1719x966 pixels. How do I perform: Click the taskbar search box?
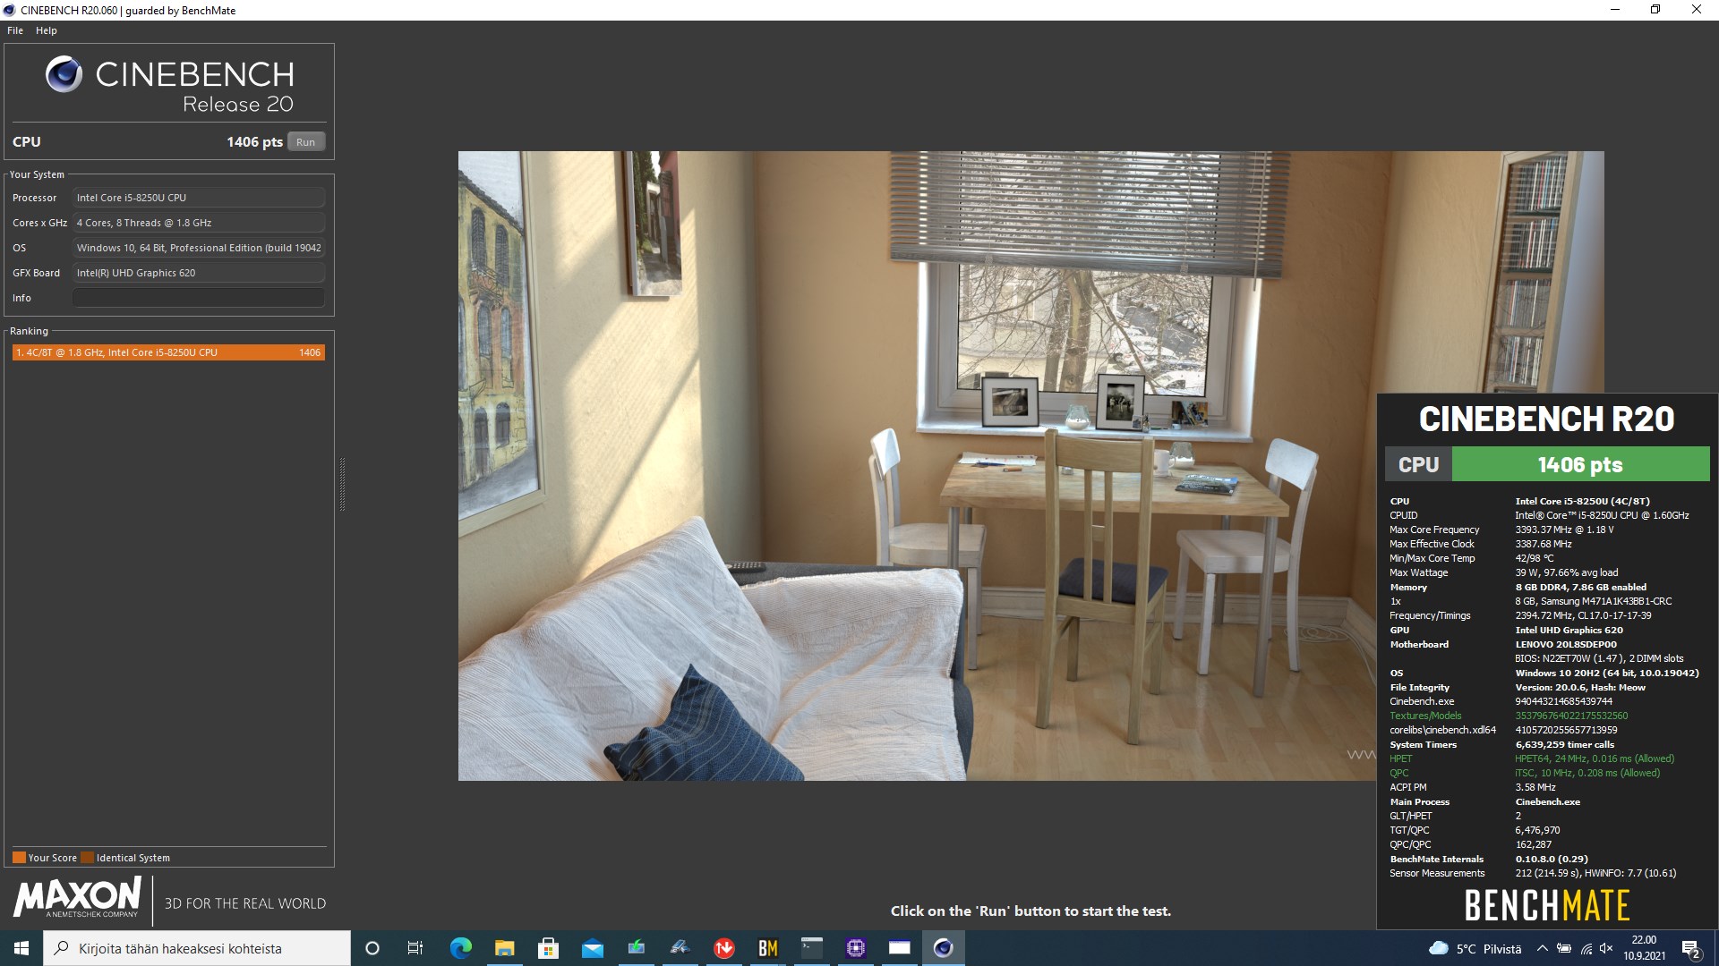point(197,948)
